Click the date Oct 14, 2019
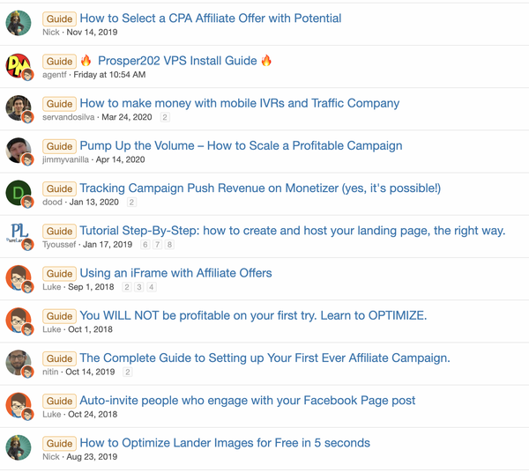529x472 pixels. click(90, 372)
